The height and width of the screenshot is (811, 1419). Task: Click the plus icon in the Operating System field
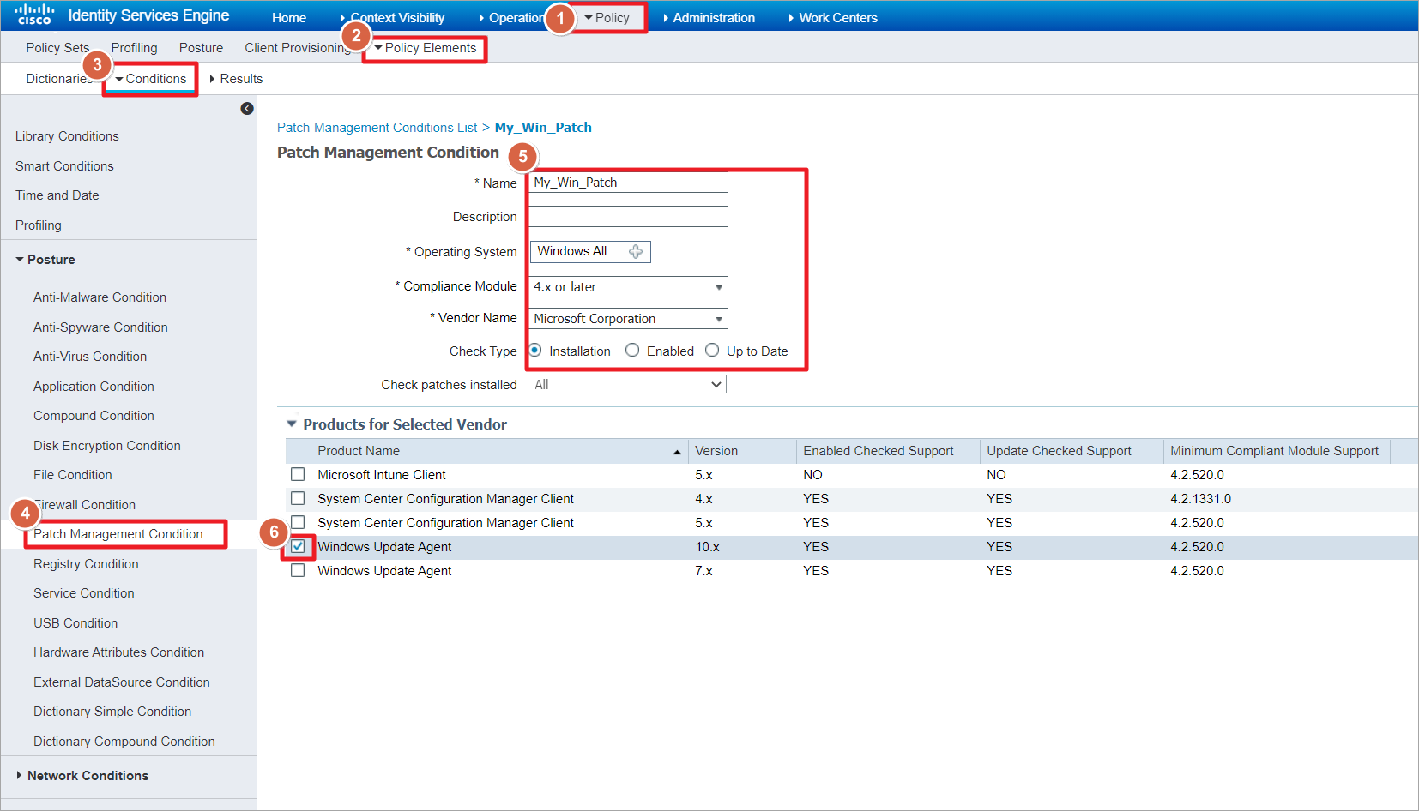(x=636, y=251)
